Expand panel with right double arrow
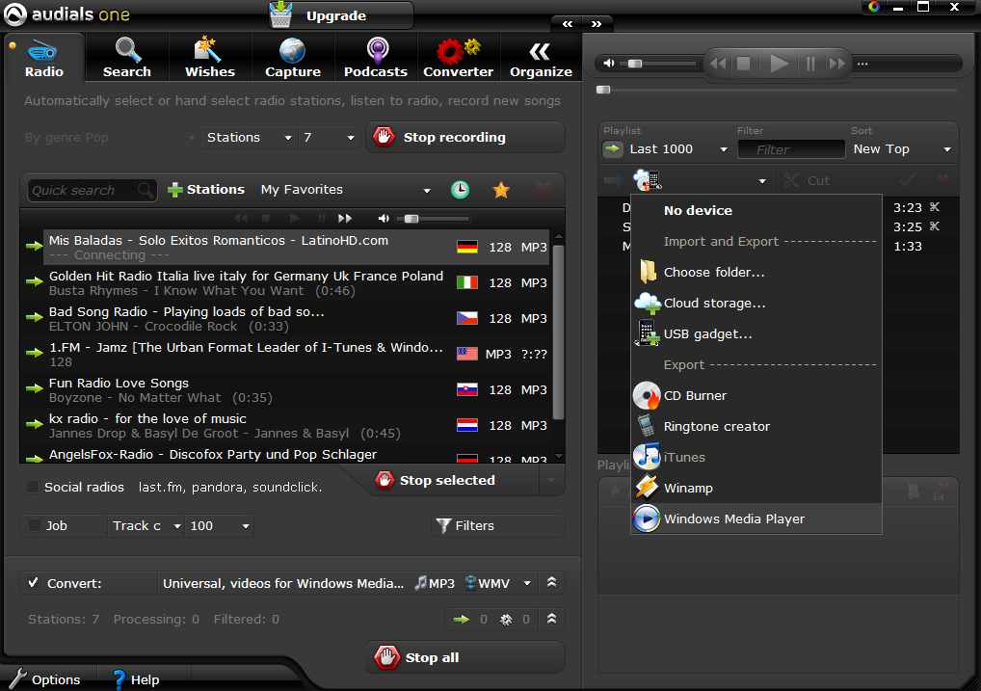This screenshot has width=981, height=691. [597, 24]
